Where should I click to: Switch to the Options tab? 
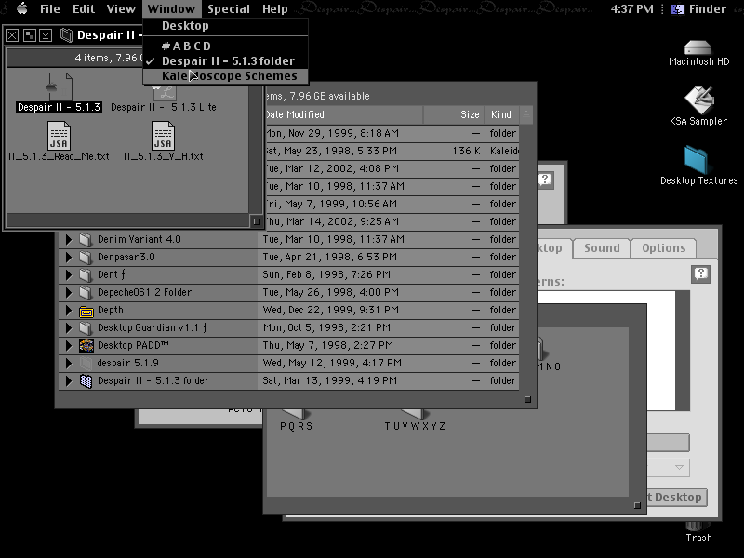[663, 247]
